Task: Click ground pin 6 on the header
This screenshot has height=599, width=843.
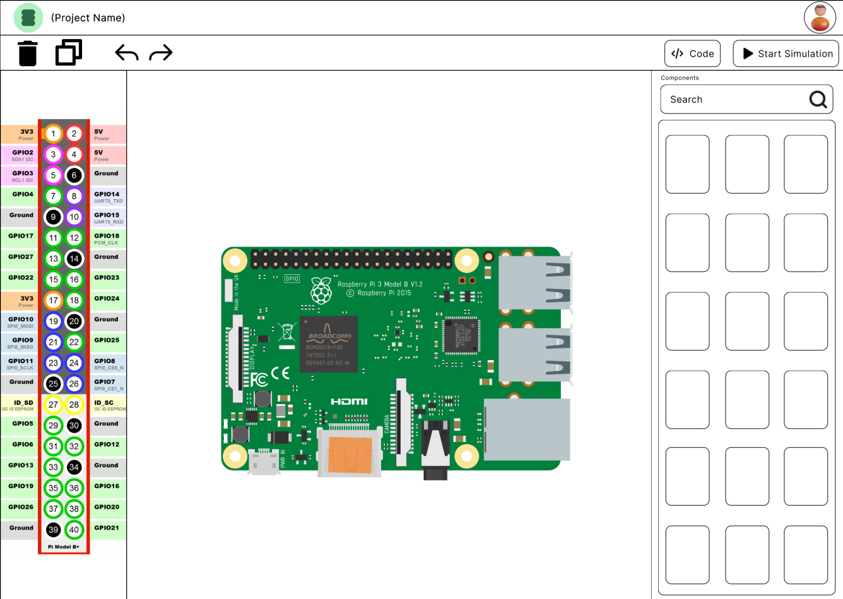Action: tap(74, 175)
